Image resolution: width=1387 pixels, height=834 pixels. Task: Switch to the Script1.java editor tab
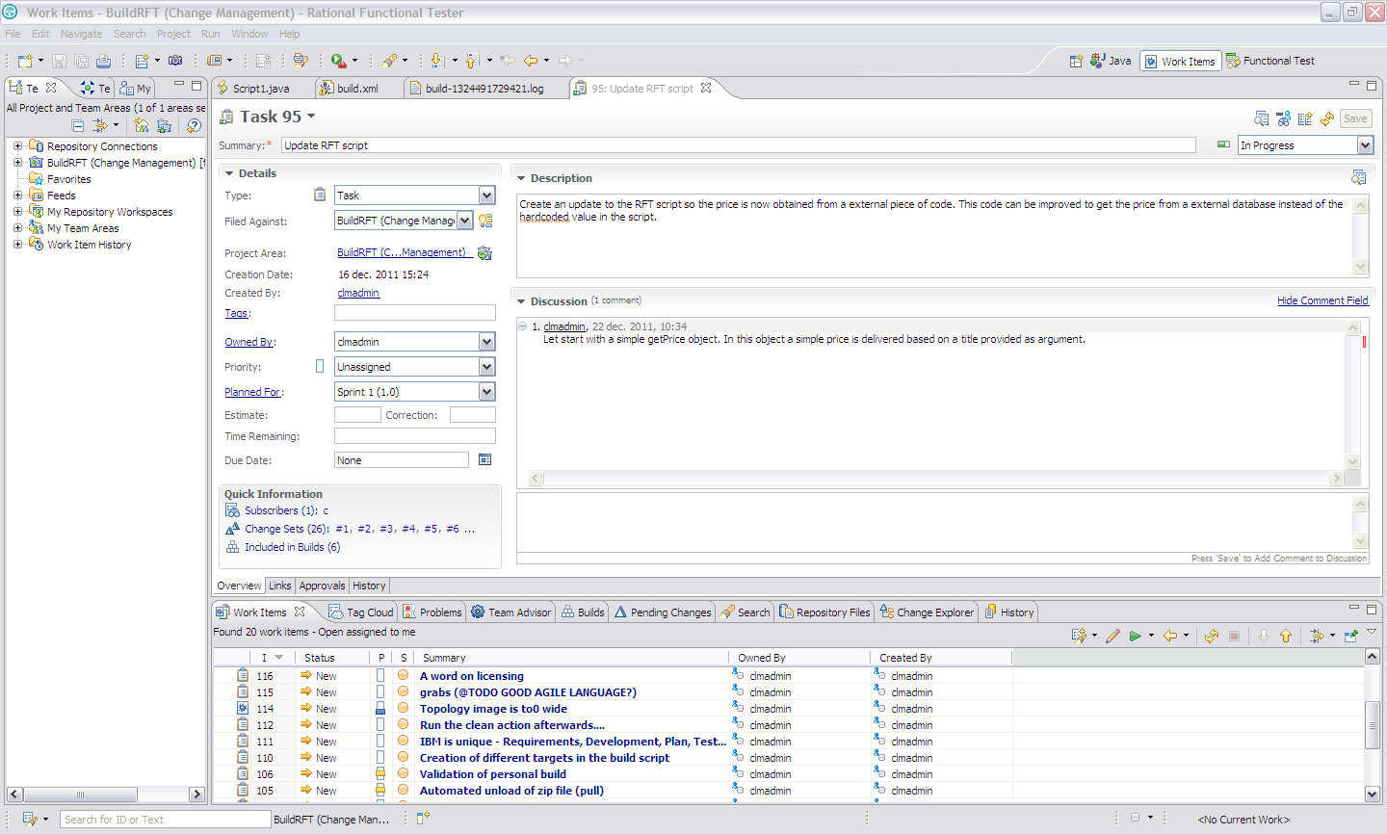pos(261,89)
